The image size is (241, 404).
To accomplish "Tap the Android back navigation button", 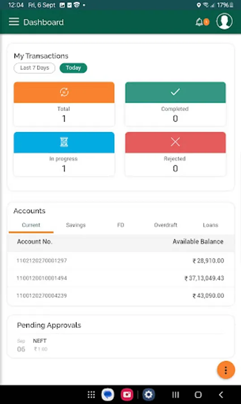I will click(221, 395).
